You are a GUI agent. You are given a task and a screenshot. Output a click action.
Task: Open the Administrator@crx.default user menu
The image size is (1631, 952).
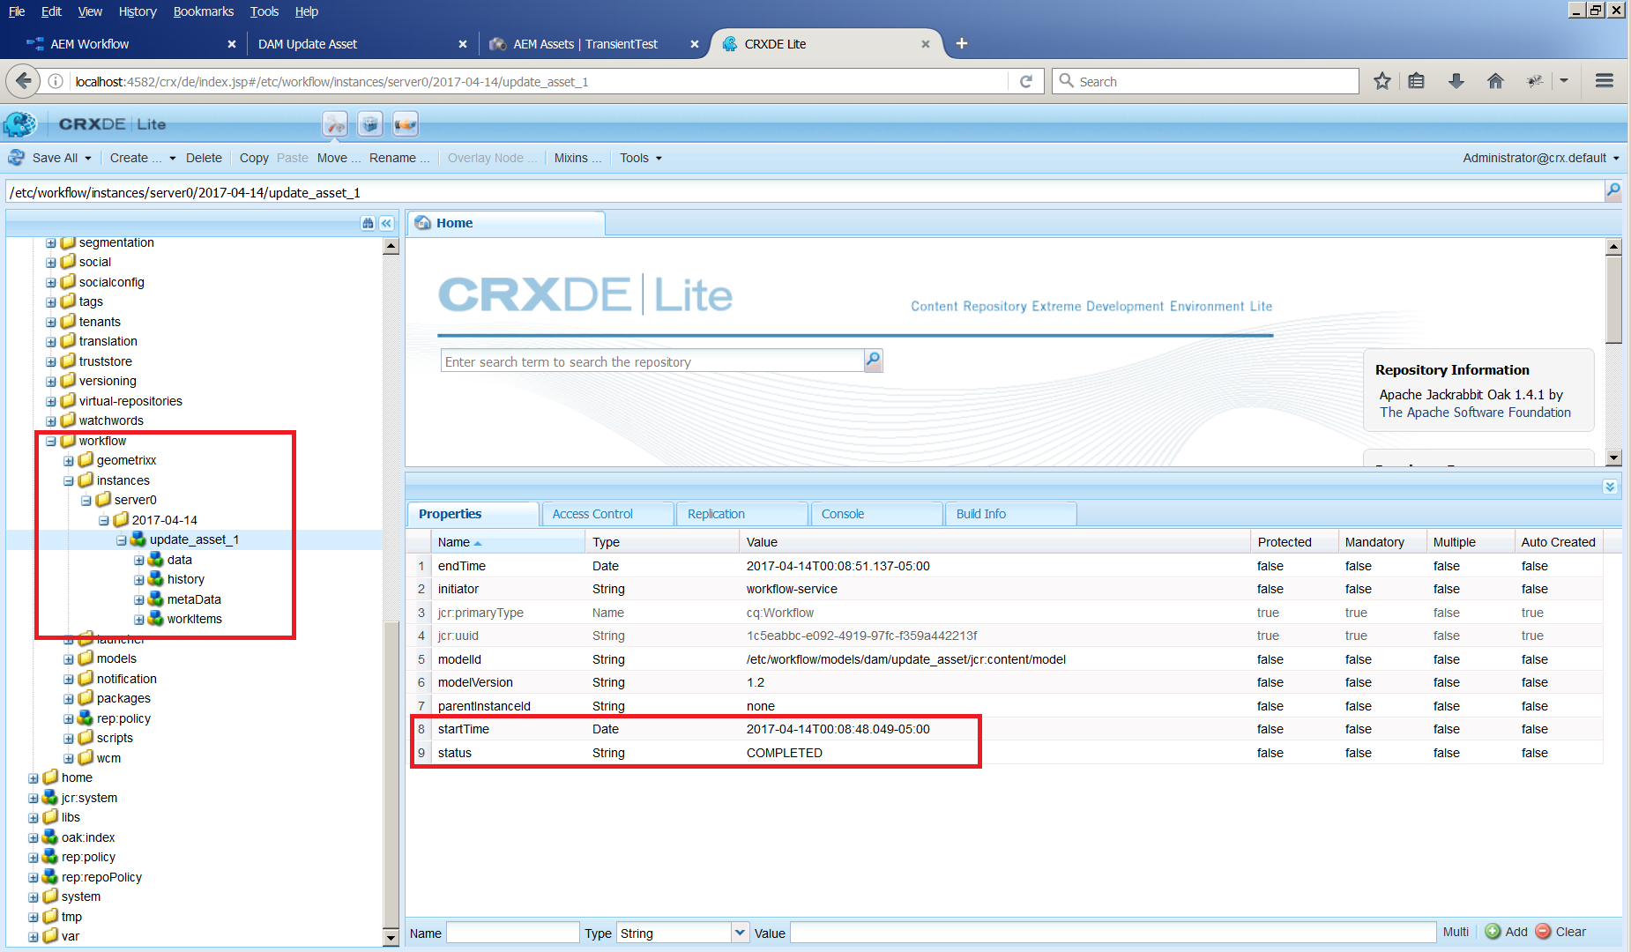pos(1541,158)
